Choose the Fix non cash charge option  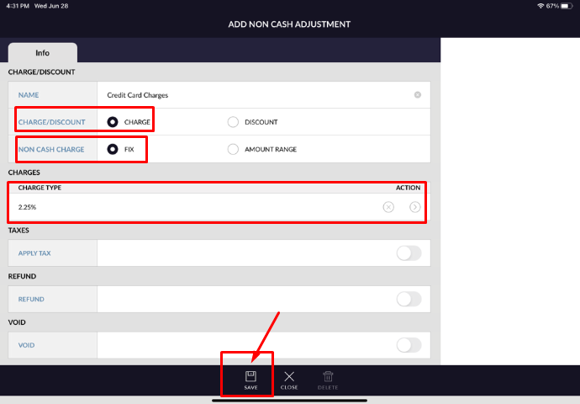coord(113,149)
